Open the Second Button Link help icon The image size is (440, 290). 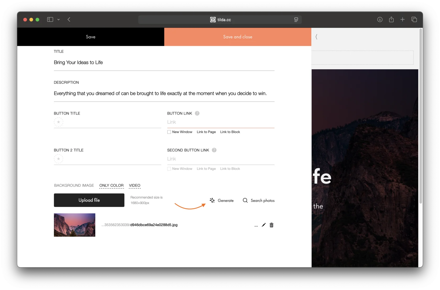click(214, 150)
